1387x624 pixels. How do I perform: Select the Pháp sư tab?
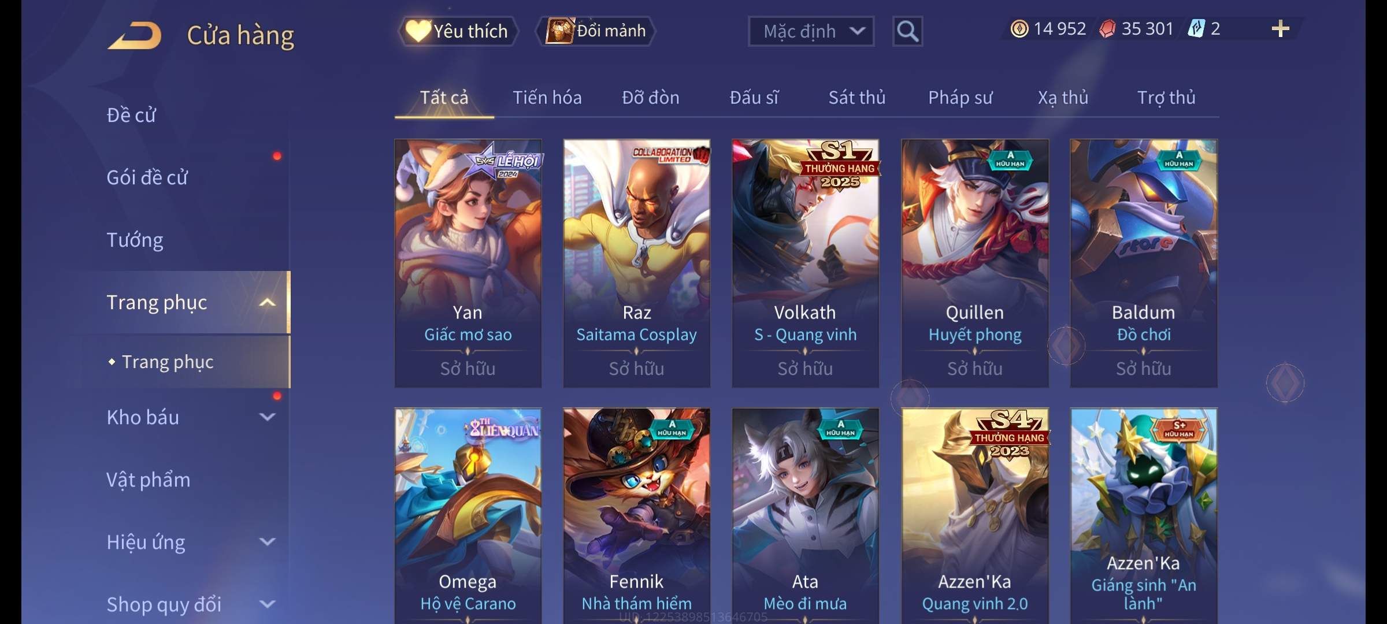pyautogui.click(x=960, y=98)
